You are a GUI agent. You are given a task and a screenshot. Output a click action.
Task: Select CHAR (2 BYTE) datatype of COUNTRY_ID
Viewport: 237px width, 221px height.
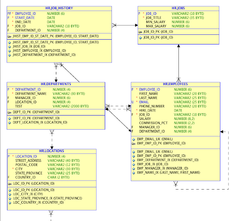coord(59,177)
